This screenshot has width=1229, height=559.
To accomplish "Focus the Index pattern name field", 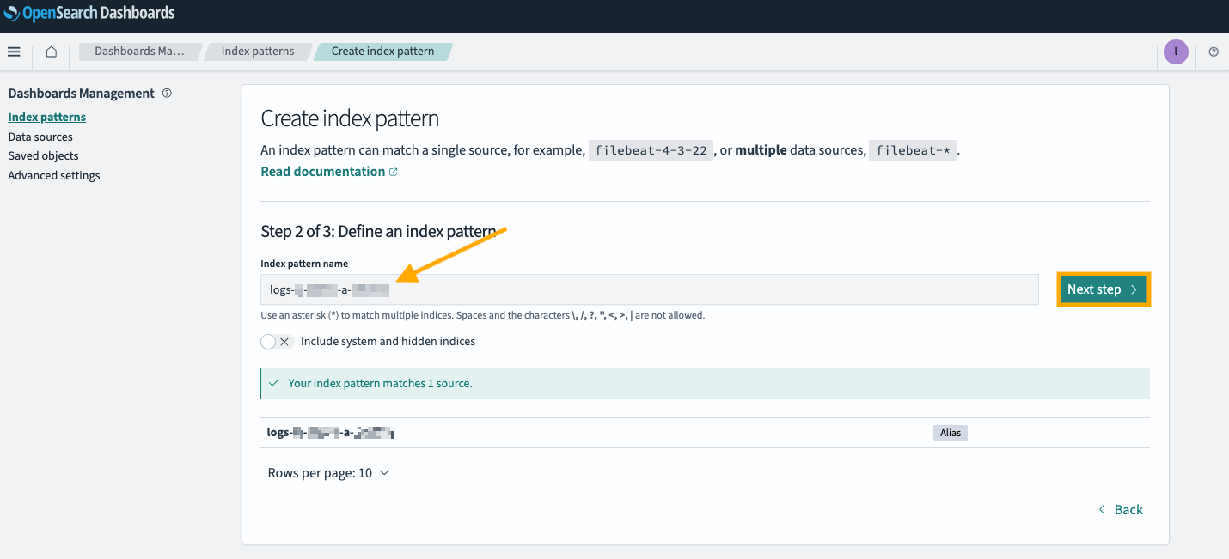I will click(650, 289).
